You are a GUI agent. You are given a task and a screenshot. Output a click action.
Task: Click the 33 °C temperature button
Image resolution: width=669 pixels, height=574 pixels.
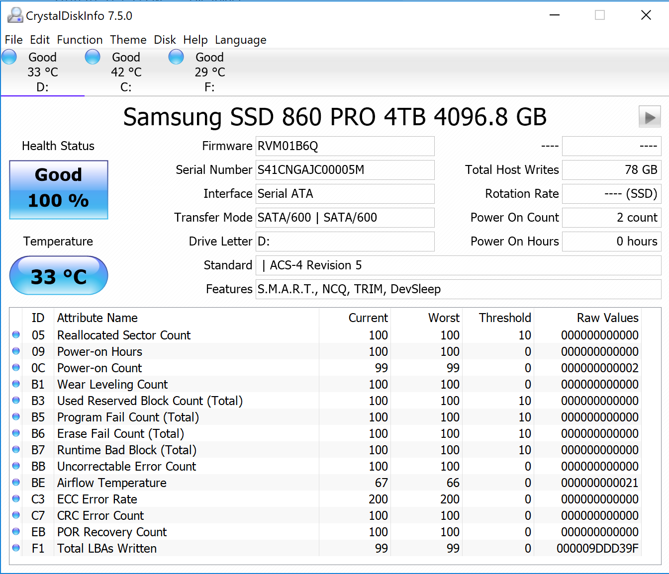pyautogui.click(x=59, y=276)
